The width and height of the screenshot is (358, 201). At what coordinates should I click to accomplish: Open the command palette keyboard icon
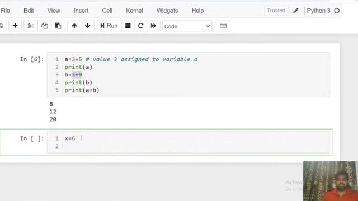[x=223, y=26]
